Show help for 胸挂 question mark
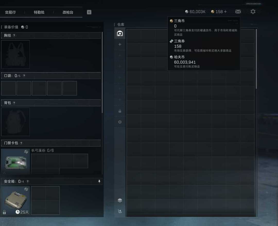Viewport: 278px width, 226px height. point(14,35)
